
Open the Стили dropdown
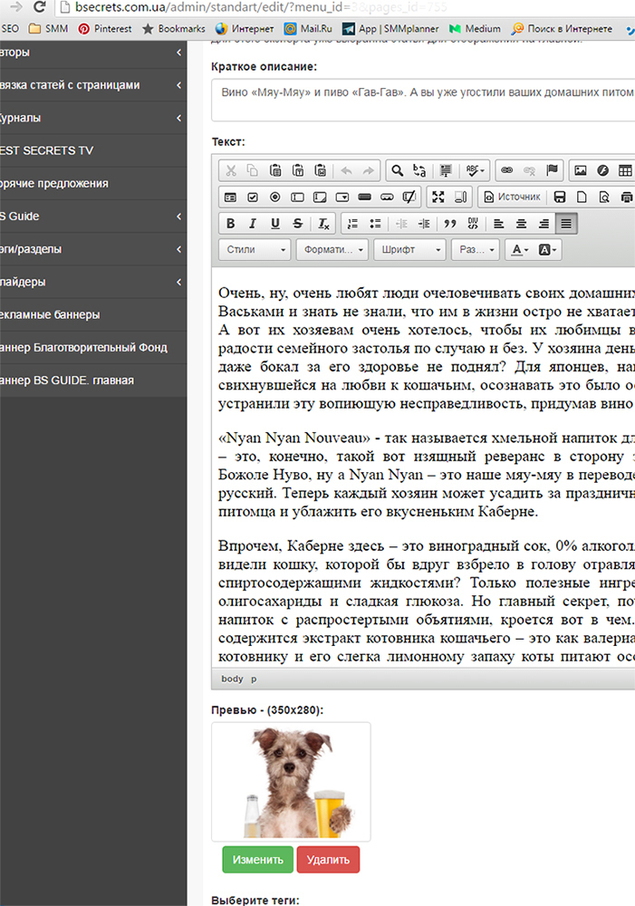[255, 250]
